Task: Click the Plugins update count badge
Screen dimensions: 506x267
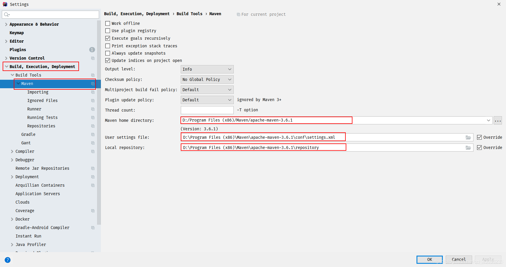Action: (92, 50)
